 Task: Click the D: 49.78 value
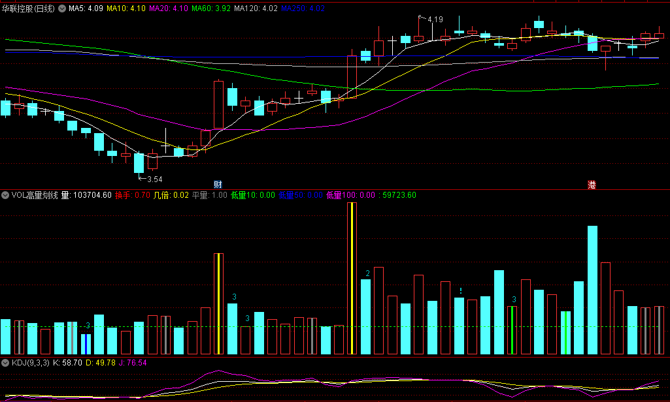pos(101,363)
